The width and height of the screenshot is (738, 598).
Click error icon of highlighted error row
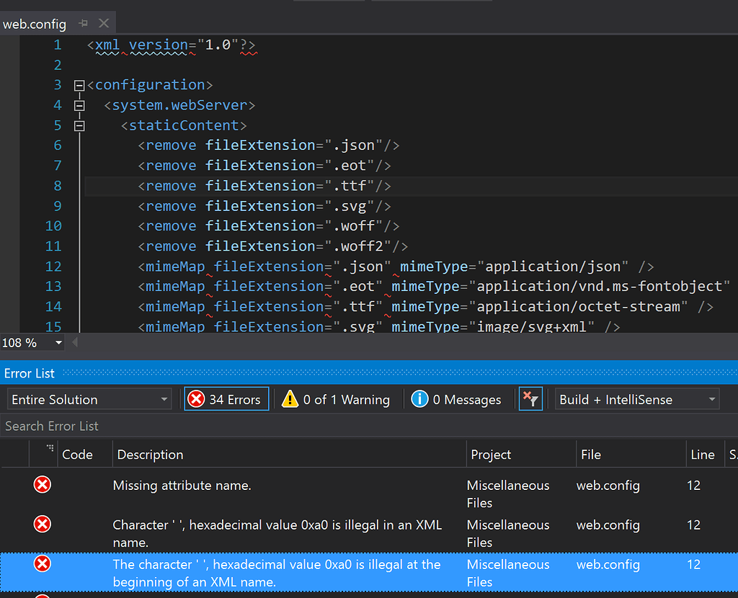43,563
